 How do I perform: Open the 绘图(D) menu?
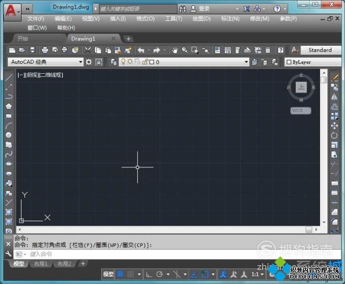click(x=202, y=19)
